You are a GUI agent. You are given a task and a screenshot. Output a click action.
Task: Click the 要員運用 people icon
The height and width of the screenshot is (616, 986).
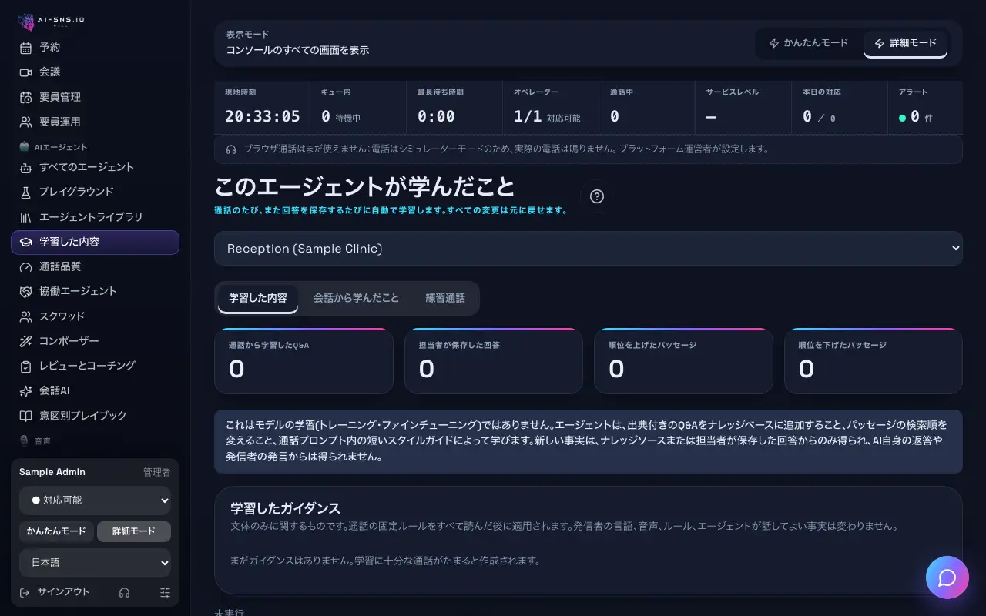pyautogui.click(x=25, y=122)
